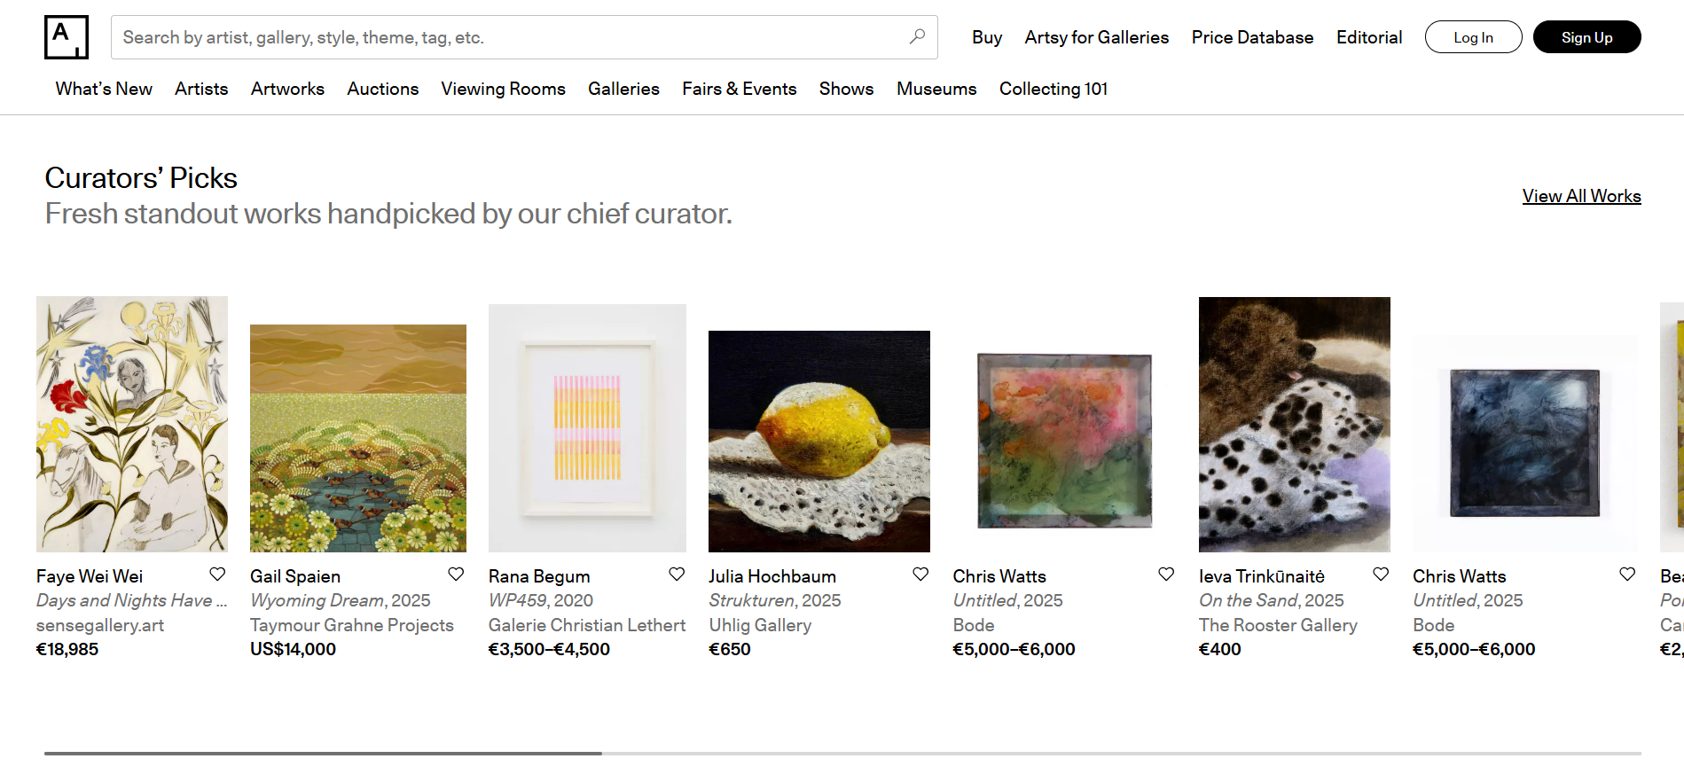1684x782 pixels.
Task: Heart the first Chris Watts Untitled work
Action: (x=1166, y=575)
